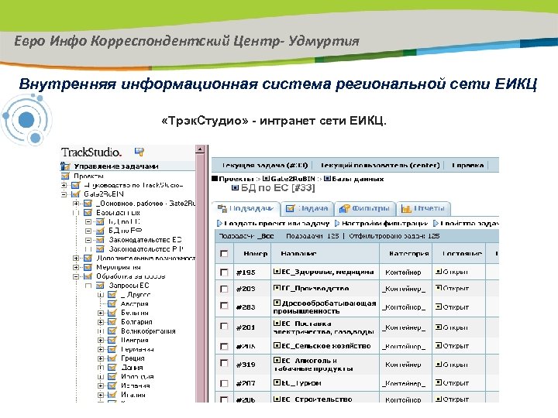The image size is (558, 418).
Task: Sort by the Категория column header
Action: tap(409, 253)
